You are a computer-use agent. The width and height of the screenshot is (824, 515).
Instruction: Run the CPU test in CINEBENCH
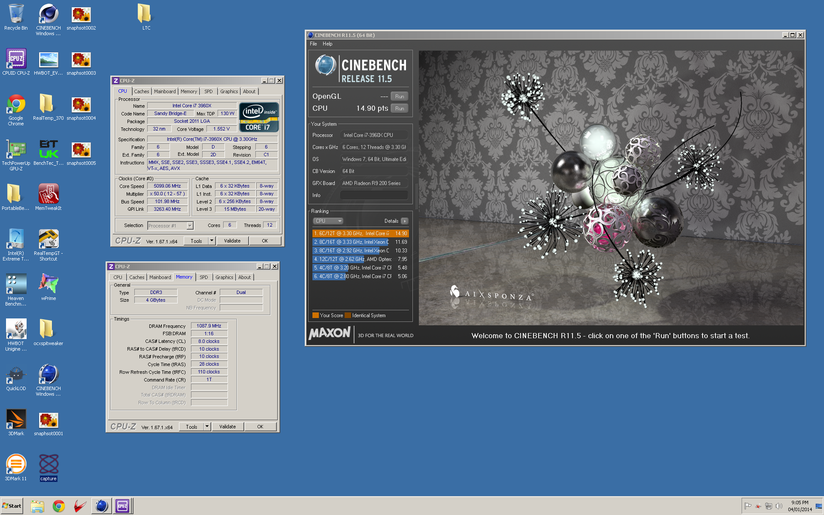click(x=400, y=109)
